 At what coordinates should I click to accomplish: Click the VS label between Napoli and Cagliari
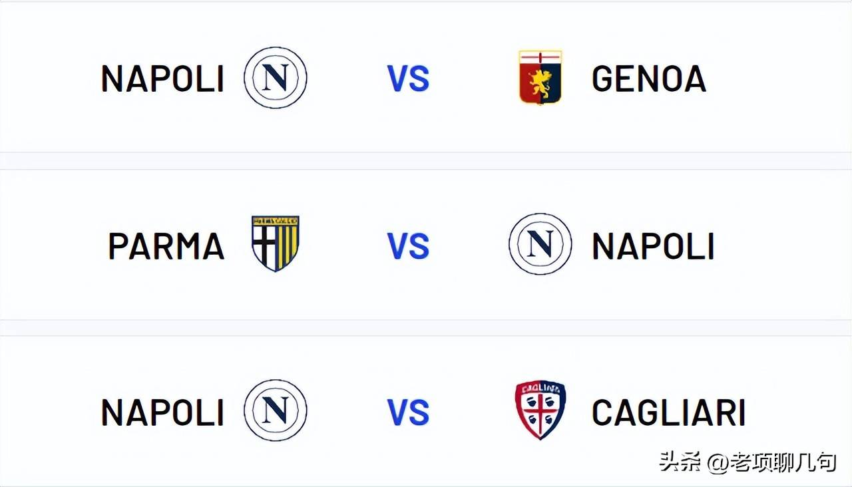[408, 412]
